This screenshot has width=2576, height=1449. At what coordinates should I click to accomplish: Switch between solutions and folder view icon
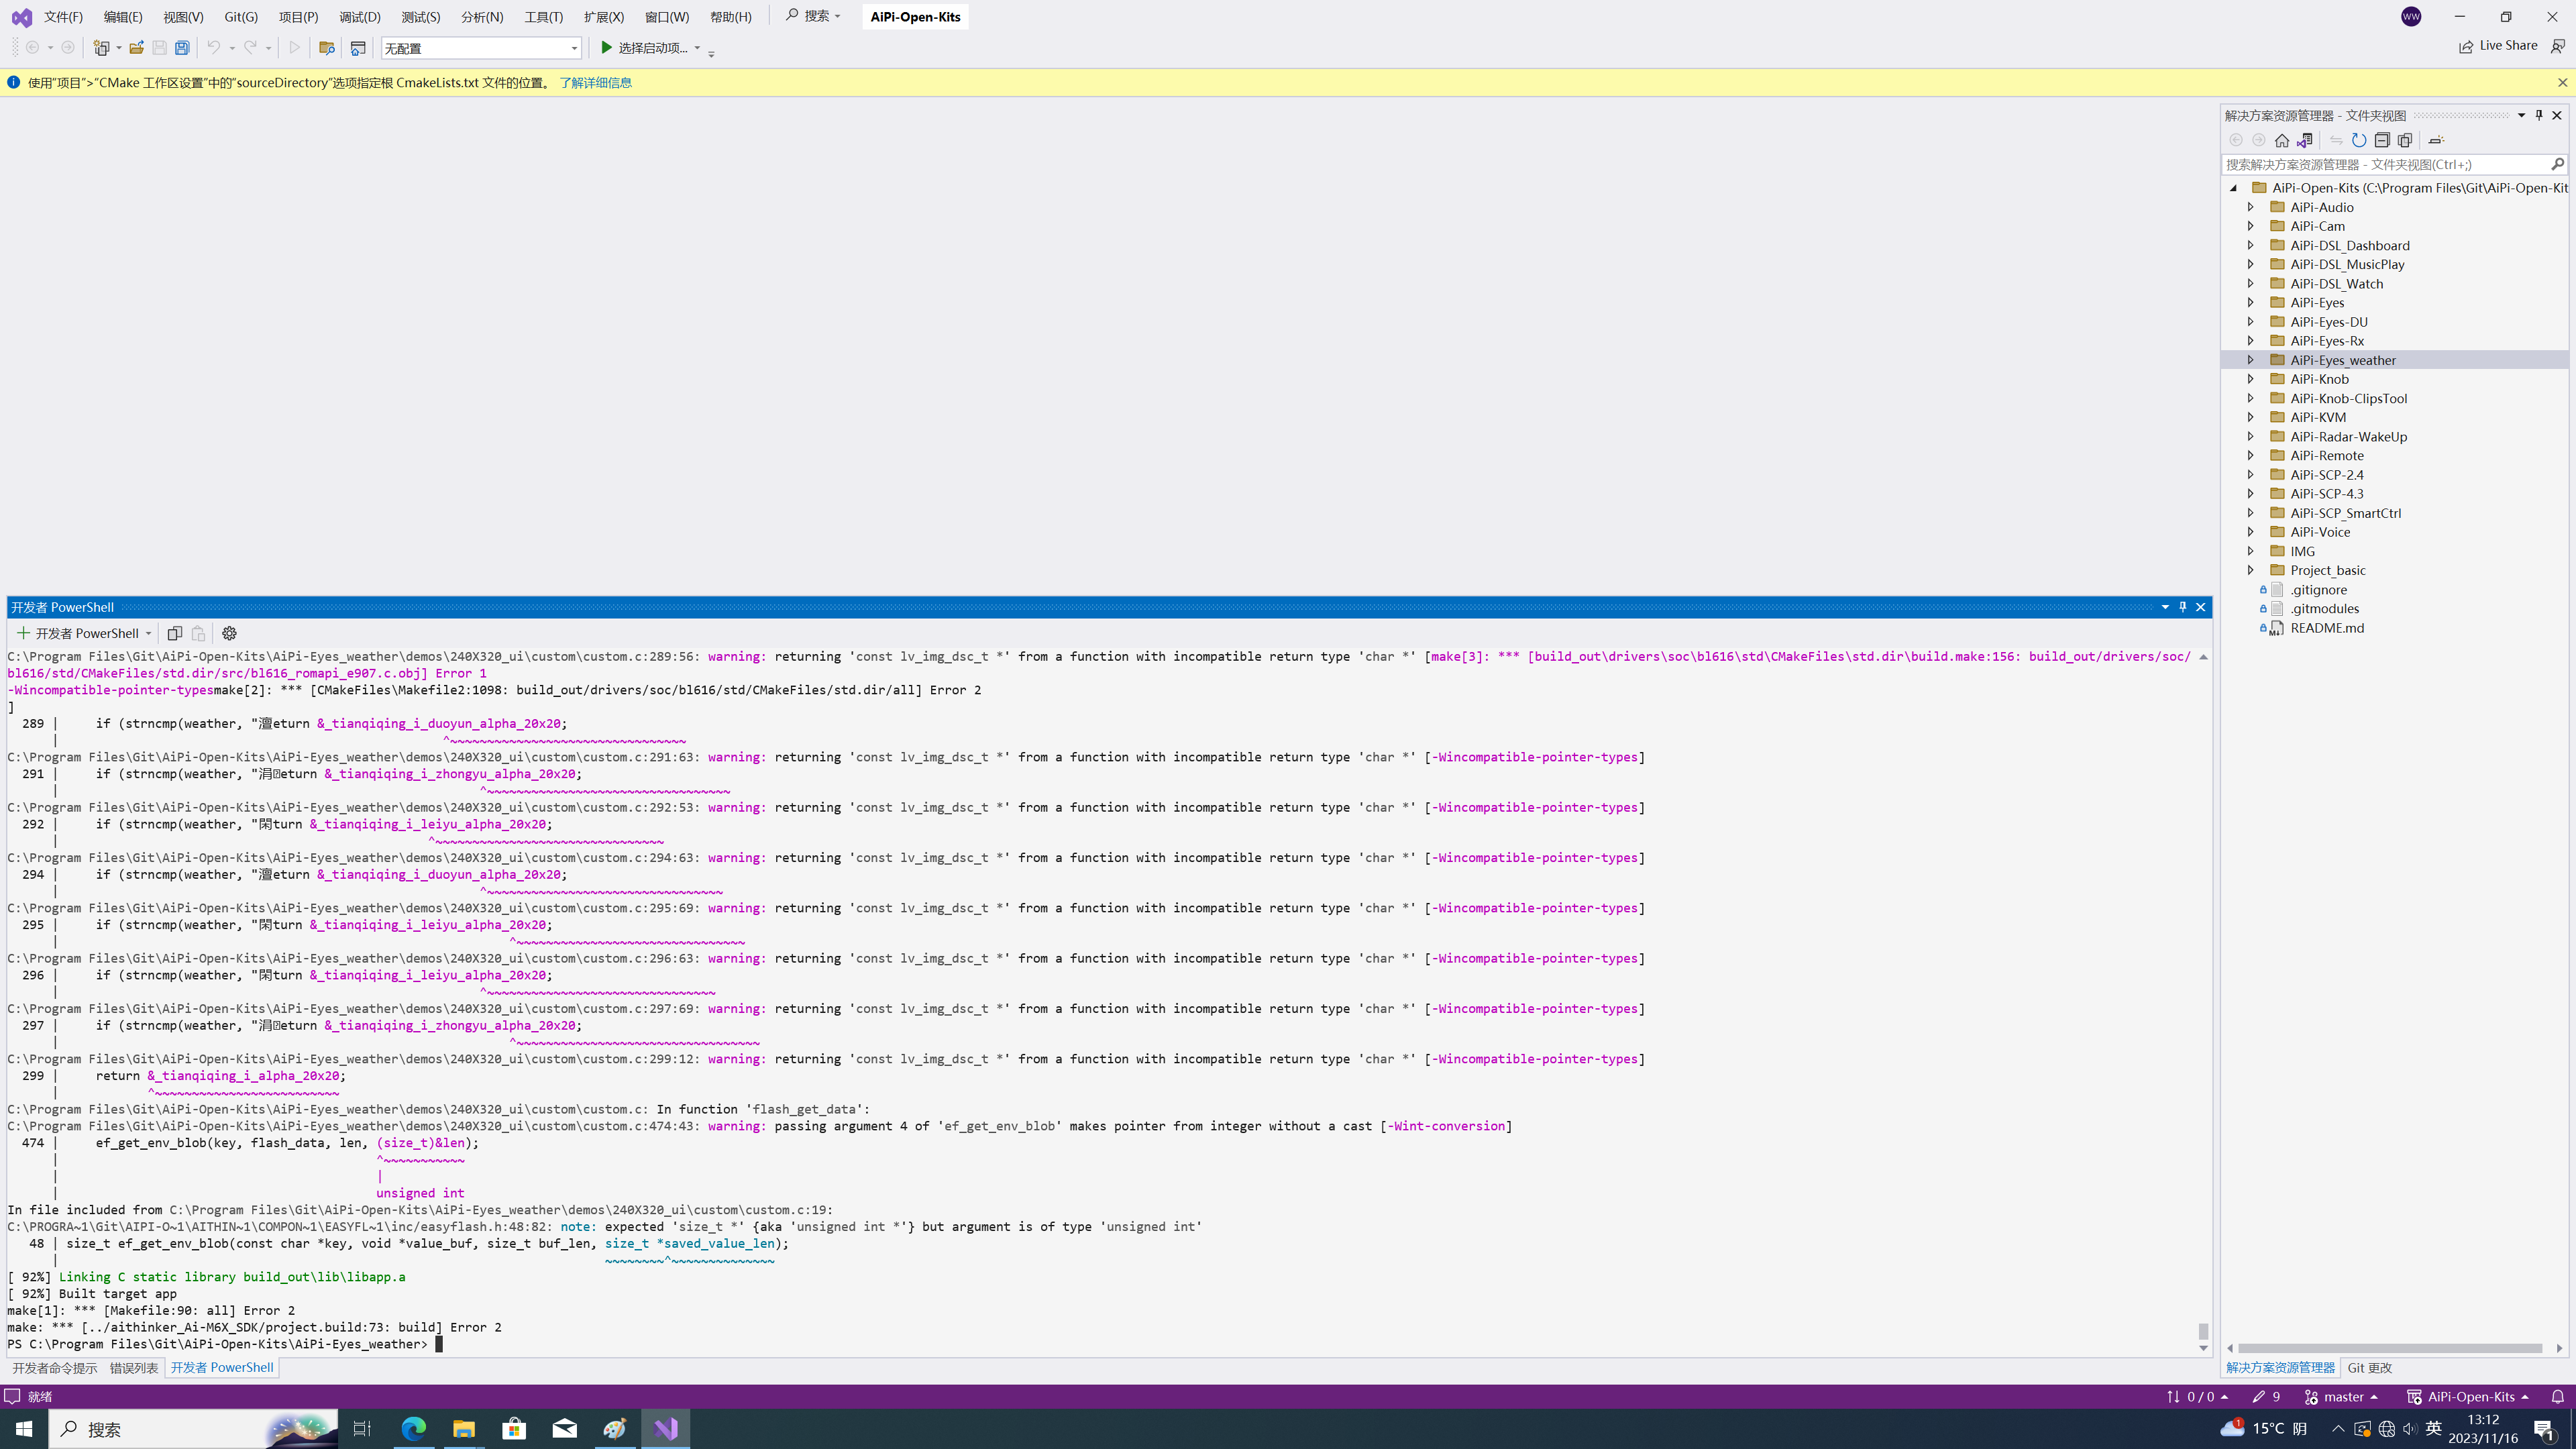tap(2304, 140)
